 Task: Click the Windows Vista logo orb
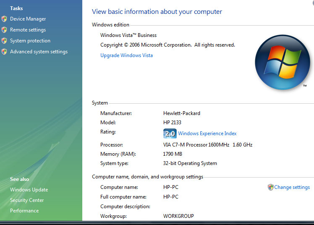(283, 62)
